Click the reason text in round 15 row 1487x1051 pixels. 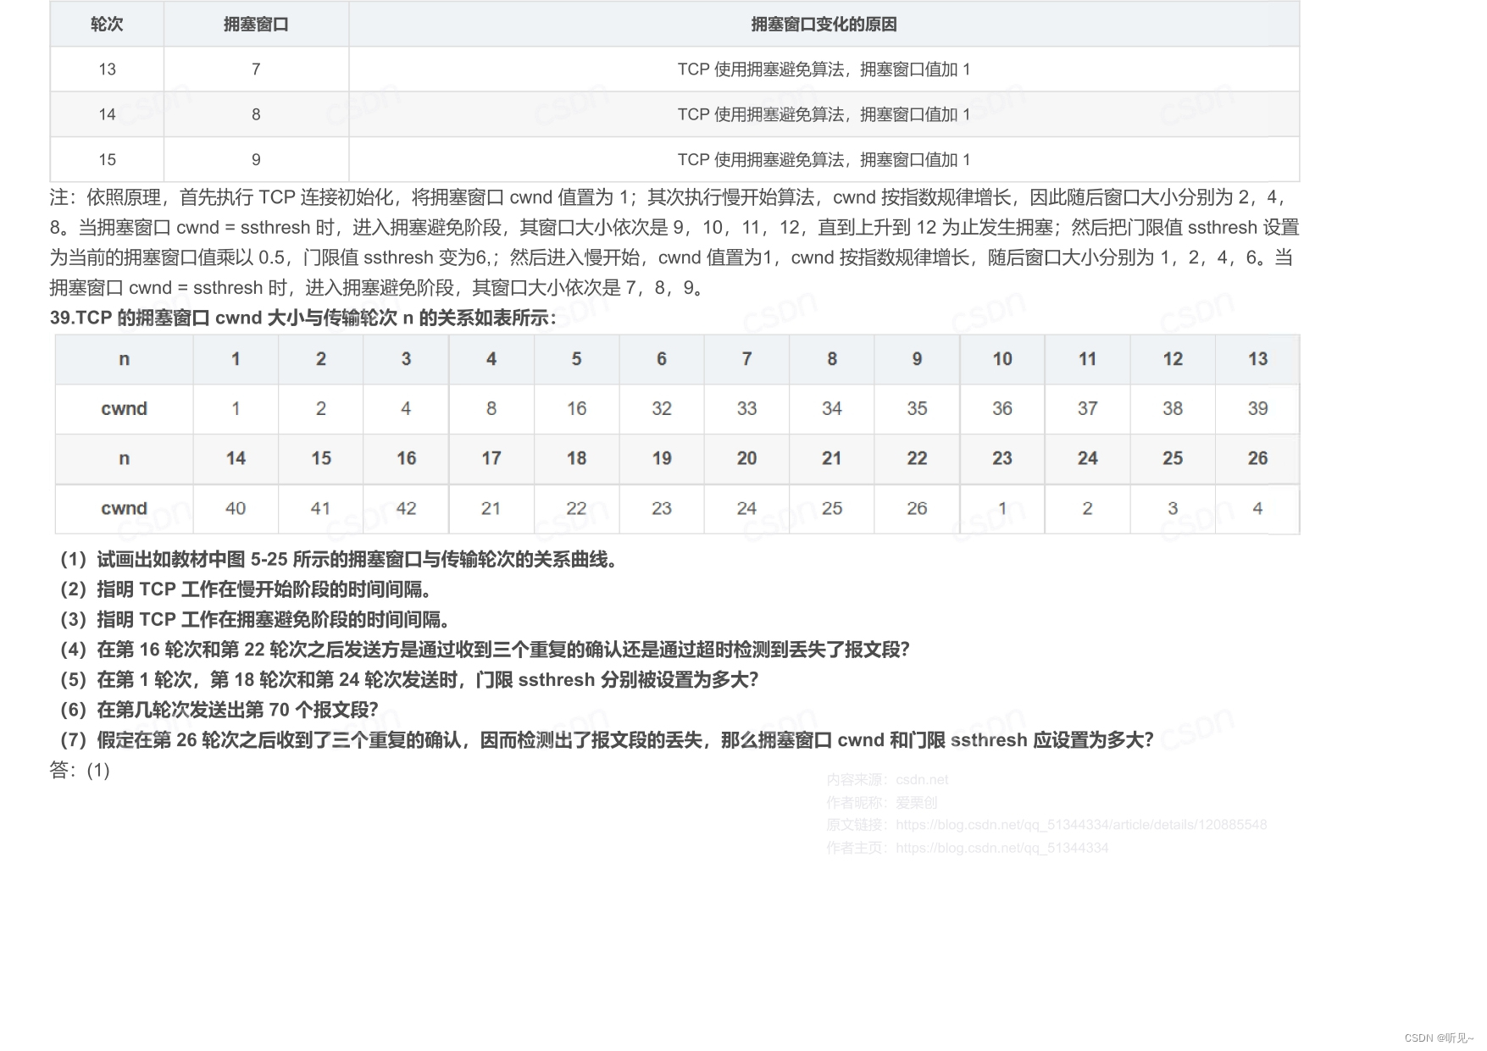pyautogui.click(x=824, y=160)
